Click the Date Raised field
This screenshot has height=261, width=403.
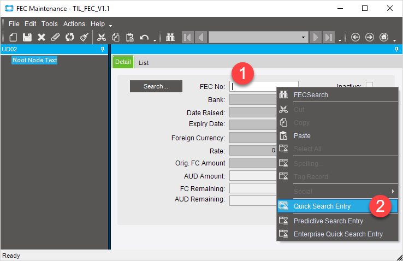click(x=253, y=112)
